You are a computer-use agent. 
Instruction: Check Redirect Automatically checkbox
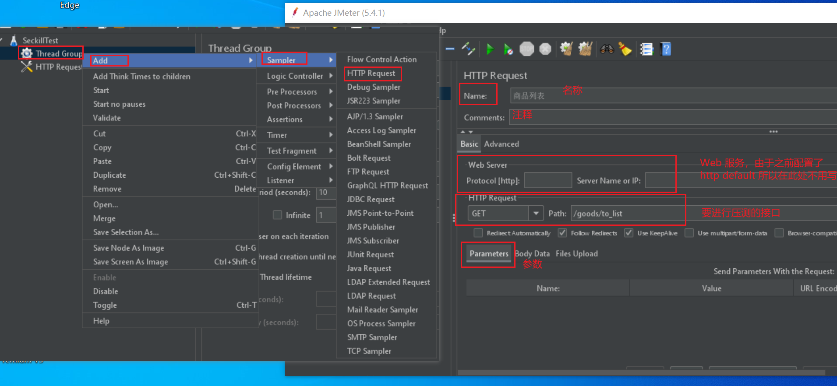click(478, 233)
